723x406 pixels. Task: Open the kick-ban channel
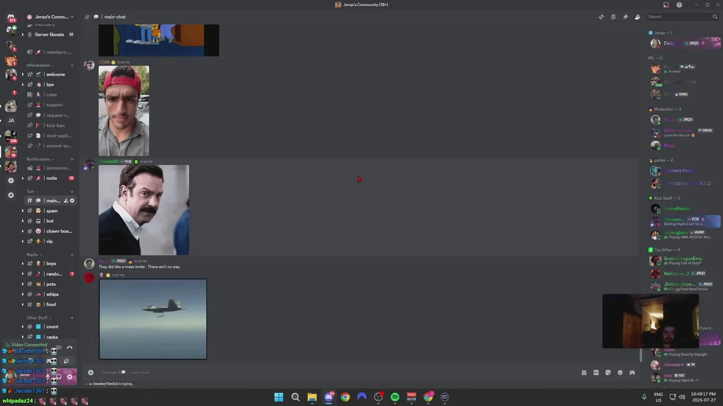pos(50,125)
